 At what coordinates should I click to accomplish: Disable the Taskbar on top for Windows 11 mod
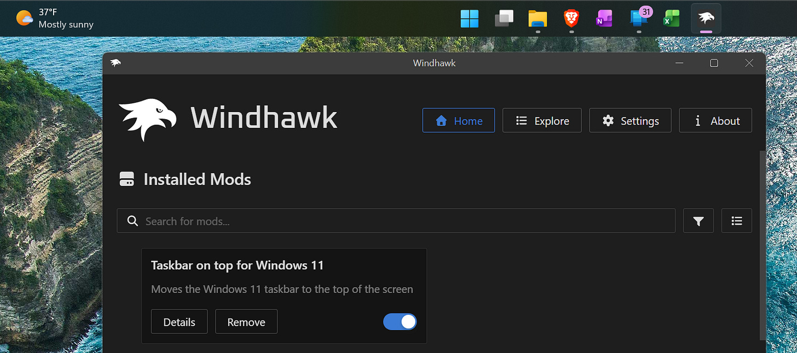[x=400, y=321]
